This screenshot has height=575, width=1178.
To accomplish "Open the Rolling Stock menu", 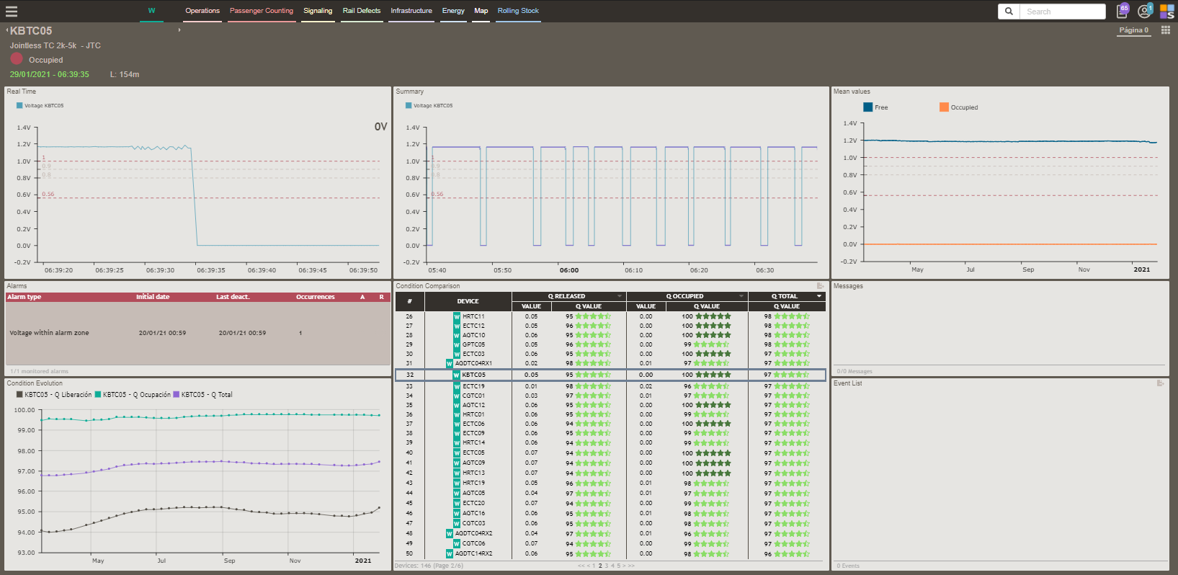I will [518, 11].
